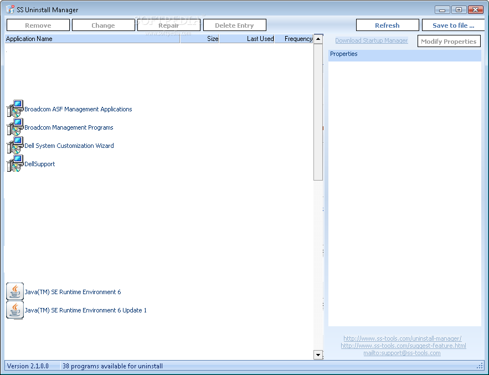
Task: Close the SS Uninstall Manager window
Action: [x=476, y=9]
